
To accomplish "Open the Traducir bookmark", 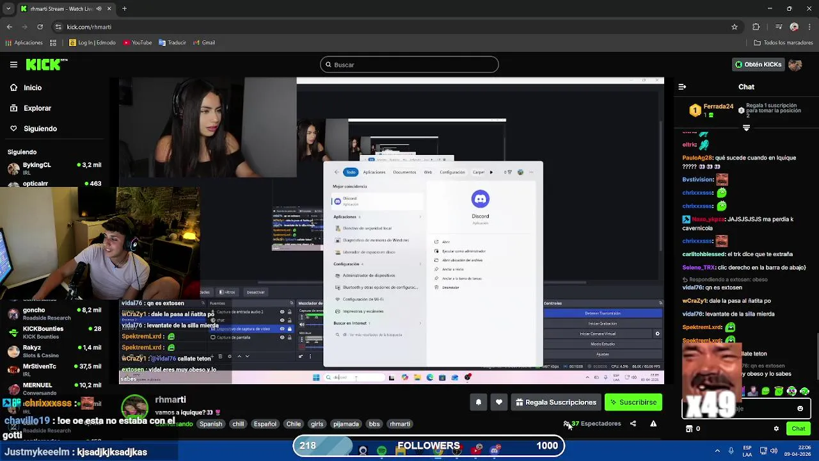I will (x=172, y=43).
